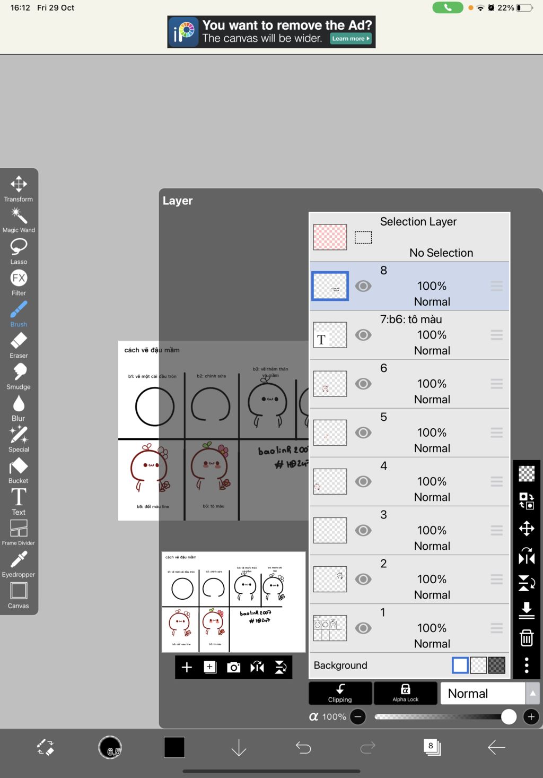Select the light checkered Background swatch

point(478,665)
